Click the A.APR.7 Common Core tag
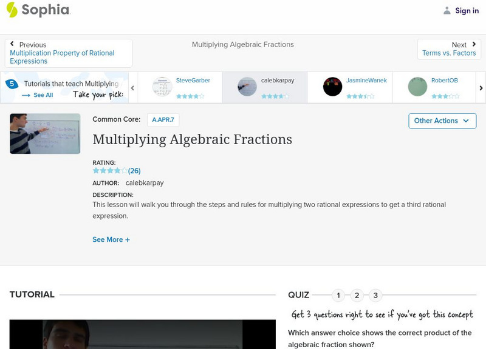This screenshot has width=486, height=349. pyautogui.click(x=163, y=120)
